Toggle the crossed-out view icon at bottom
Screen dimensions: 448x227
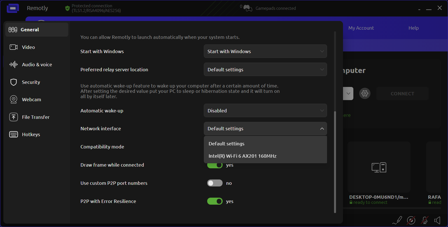point(411,220)
